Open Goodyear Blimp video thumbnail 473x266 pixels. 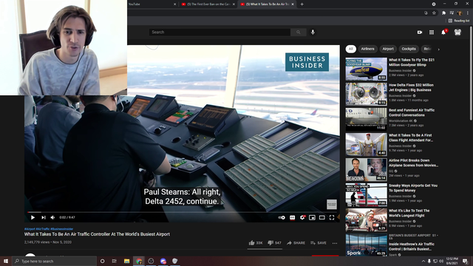click(366, 69)
